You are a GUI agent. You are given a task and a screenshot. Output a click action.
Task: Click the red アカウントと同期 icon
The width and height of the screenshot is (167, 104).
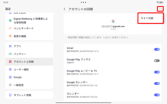pyautogui.click(x=10, y=62)
